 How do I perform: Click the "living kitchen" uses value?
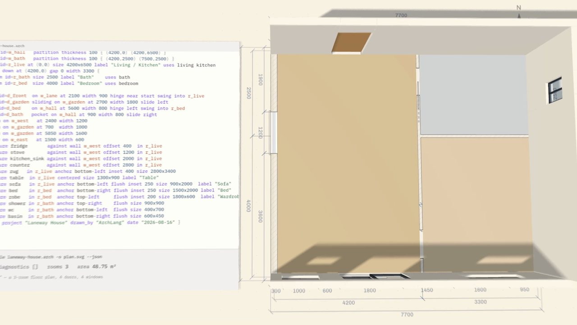[196, 65]
